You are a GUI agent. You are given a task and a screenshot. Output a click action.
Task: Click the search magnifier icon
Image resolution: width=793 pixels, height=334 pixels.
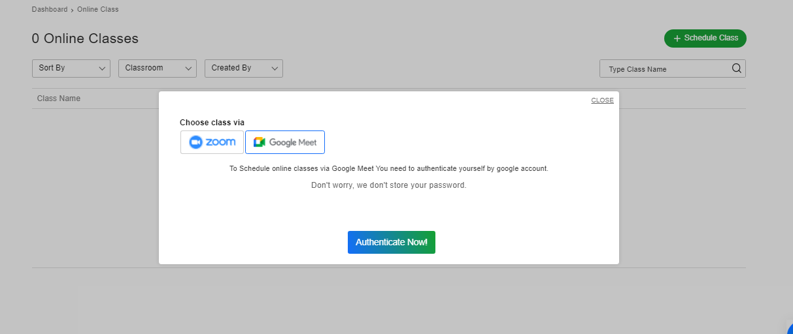pos(737,68)
